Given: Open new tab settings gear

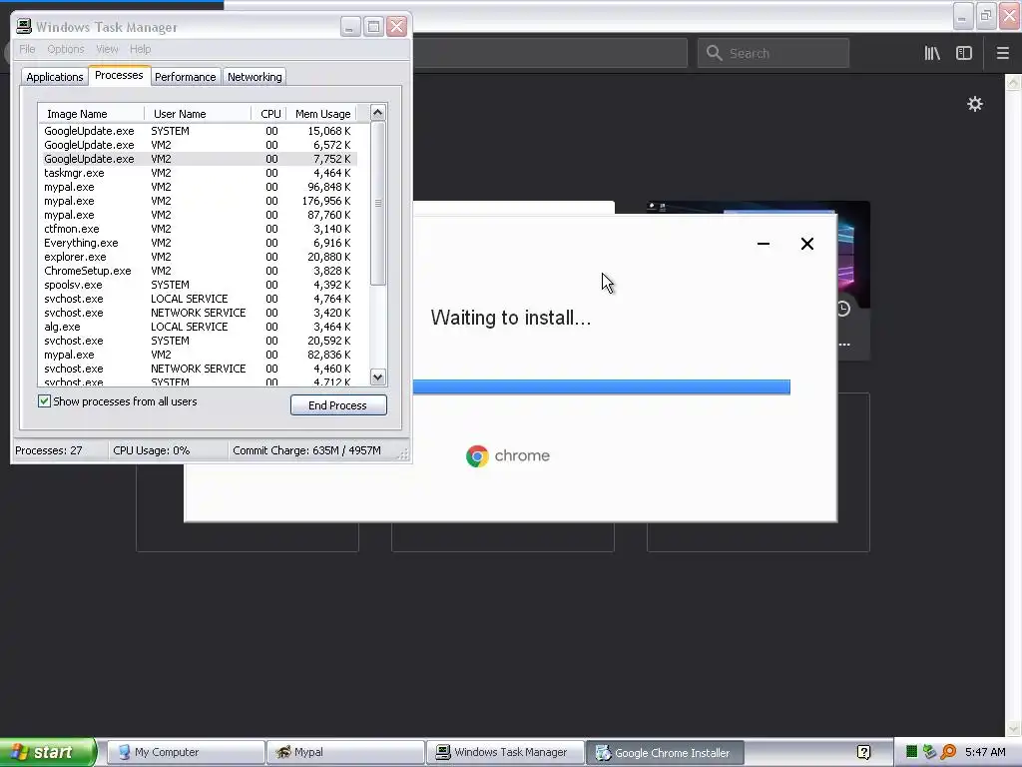Looking at the screenshot, I should click(x=974, y=104).
